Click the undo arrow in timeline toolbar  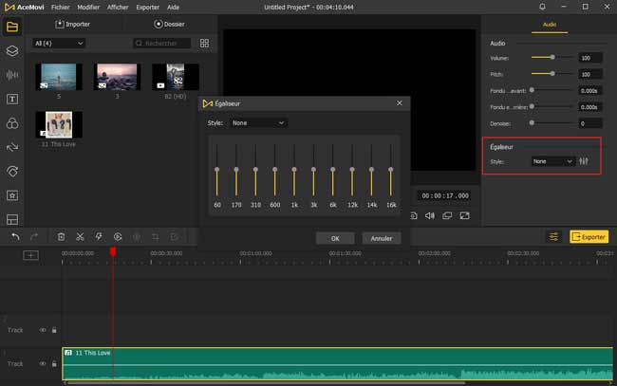[x=15, y=236]
